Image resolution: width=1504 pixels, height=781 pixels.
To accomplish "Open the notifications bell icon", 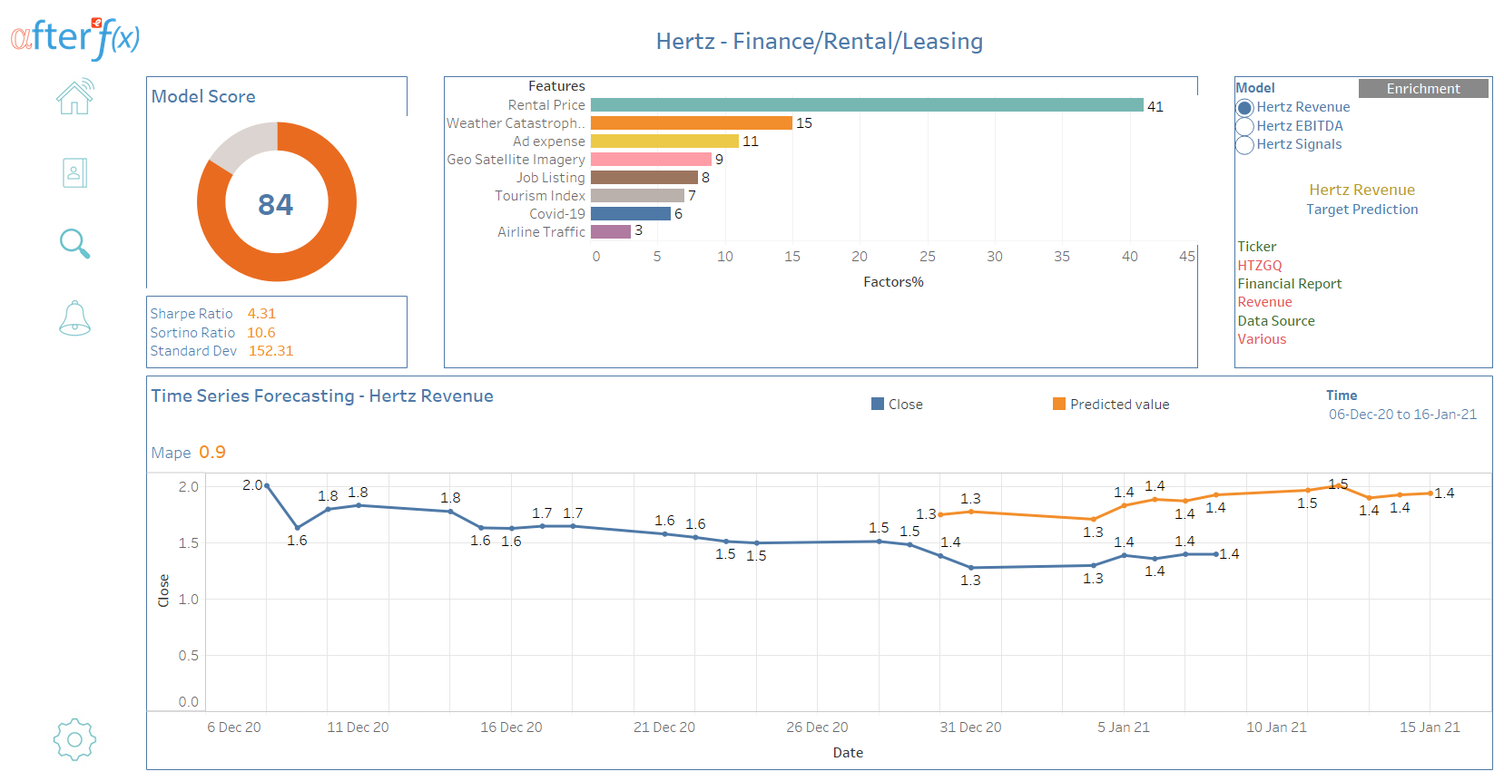I will (x=74, y=318).
